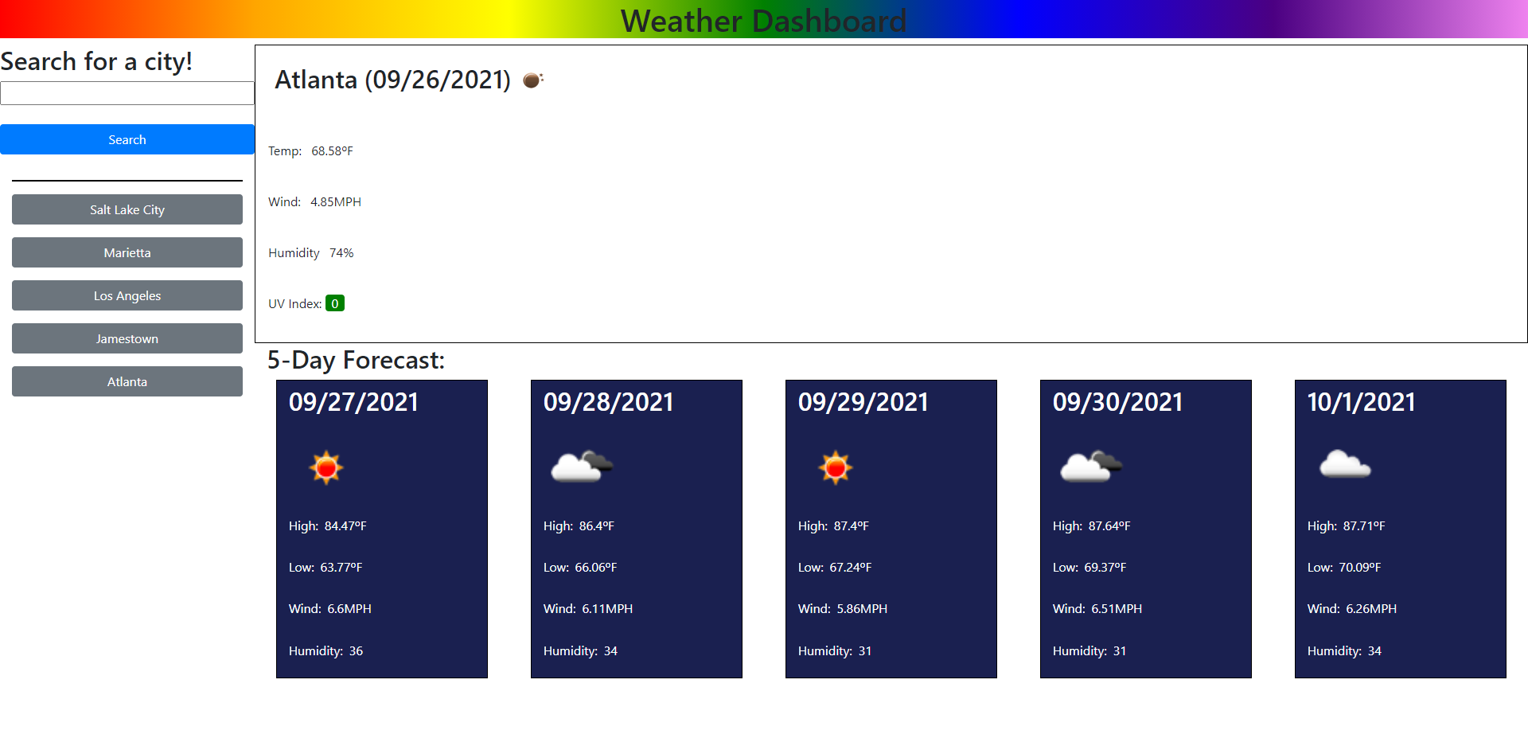1528x746 pixels.
Task: Click the Weather Dashboard title
Action: tap(764, 21)
